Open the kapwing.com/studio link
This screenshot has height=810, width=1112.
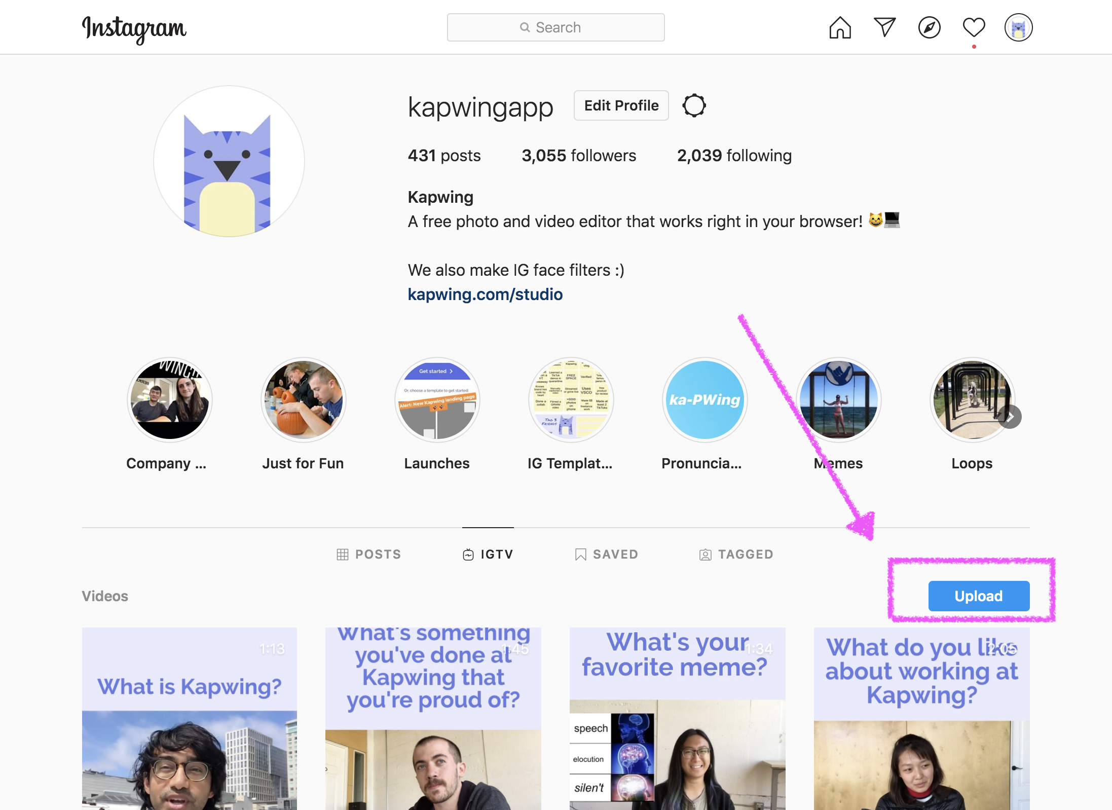pyautogui.click(x=485, y=294)
